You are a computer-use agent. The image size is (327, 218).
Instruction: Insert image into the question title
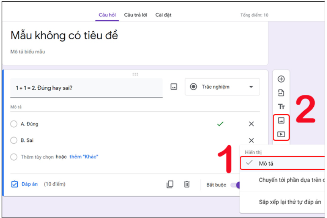(x=174, y=87)
